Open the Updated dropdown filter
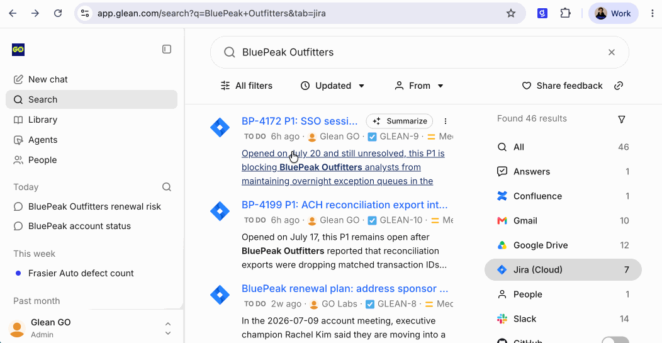The width and height of the screenshot is (662, 343). pyautogui.click(x=332, y=86)
